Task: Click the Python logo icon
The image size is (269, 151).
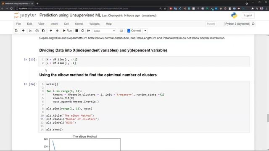Action: 234,16
